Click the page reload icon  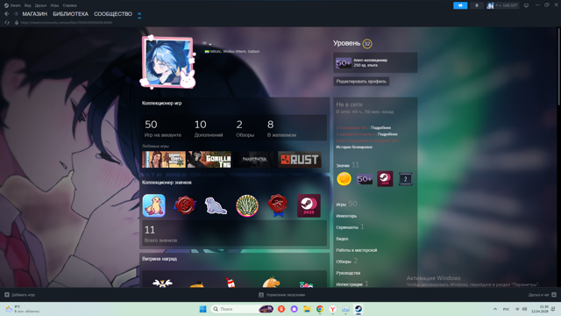[7, 23]
